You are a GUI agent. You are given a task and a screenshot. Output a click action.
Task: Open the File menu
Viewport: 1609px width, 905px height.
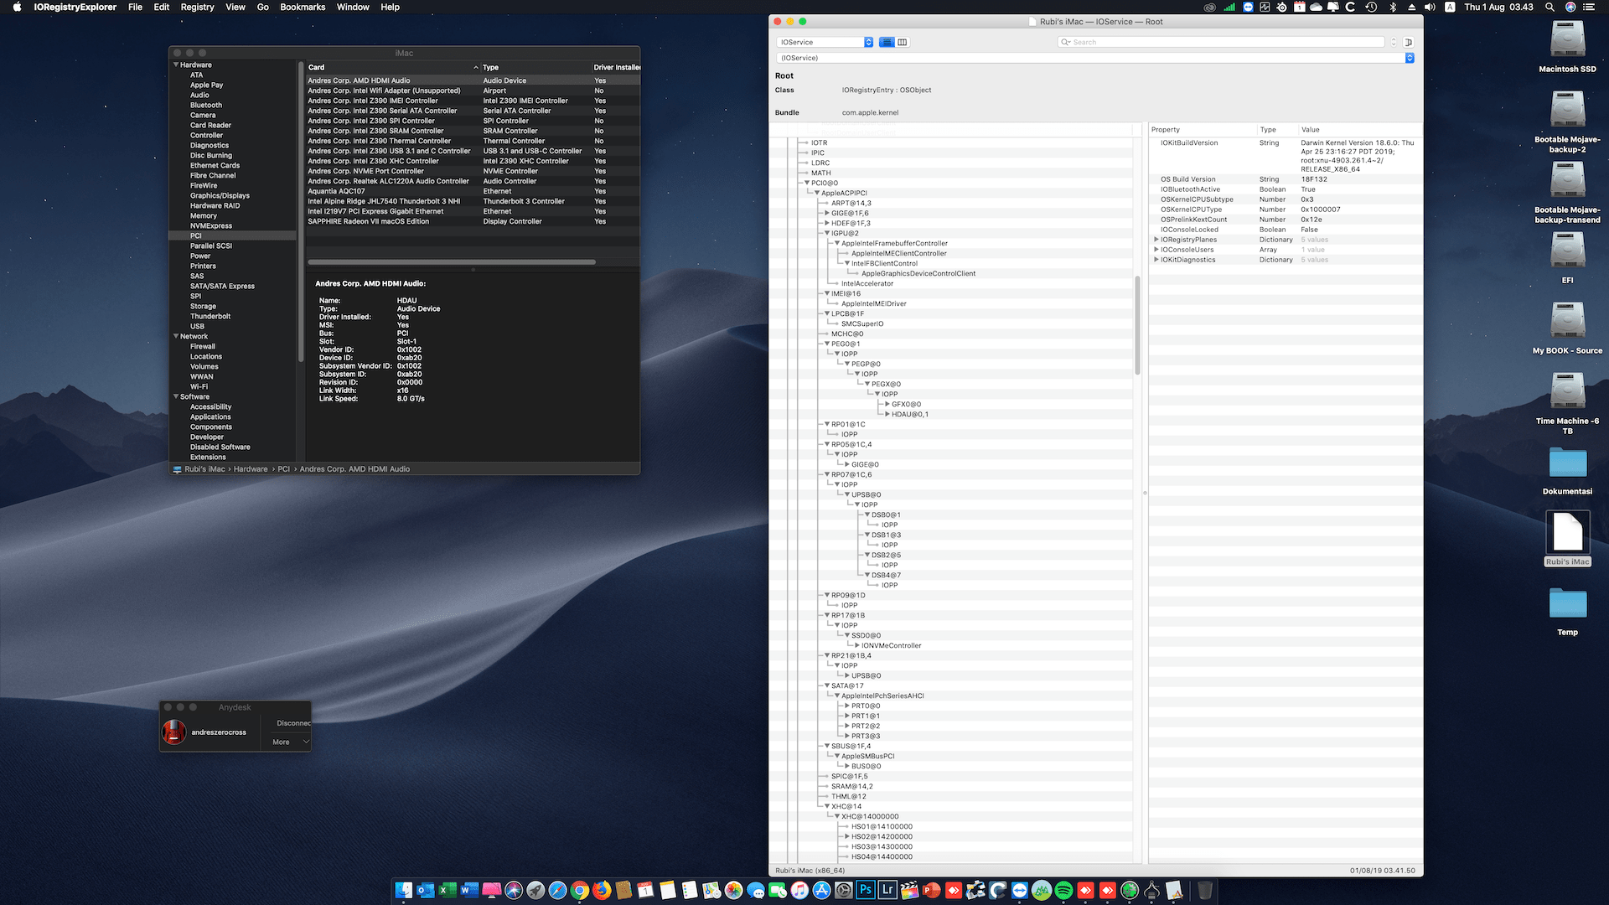[x=135, y=7]
